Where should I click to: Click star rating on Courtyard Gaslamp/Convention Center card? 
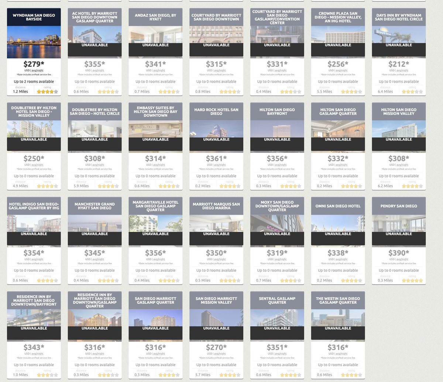[x=291, y=92]
